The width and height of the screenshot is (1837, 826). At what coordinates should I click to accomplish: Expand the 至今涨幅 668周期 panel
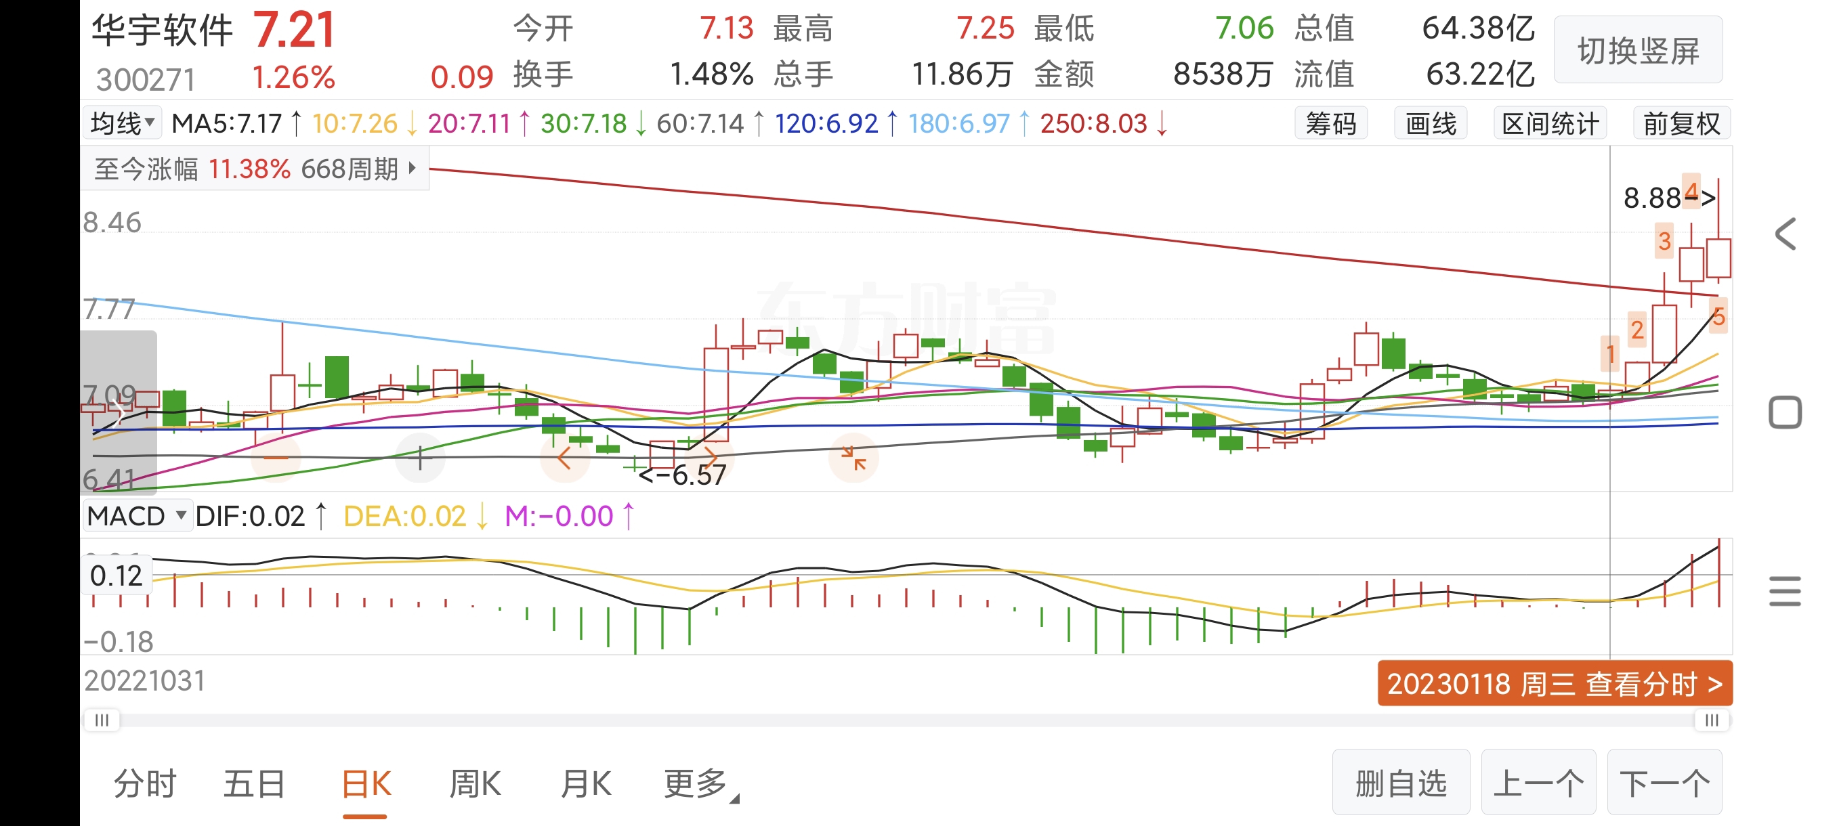(x=254, y=170)
